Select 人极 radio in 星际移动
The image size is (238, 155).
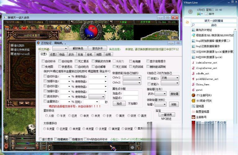tap(46, 116)
